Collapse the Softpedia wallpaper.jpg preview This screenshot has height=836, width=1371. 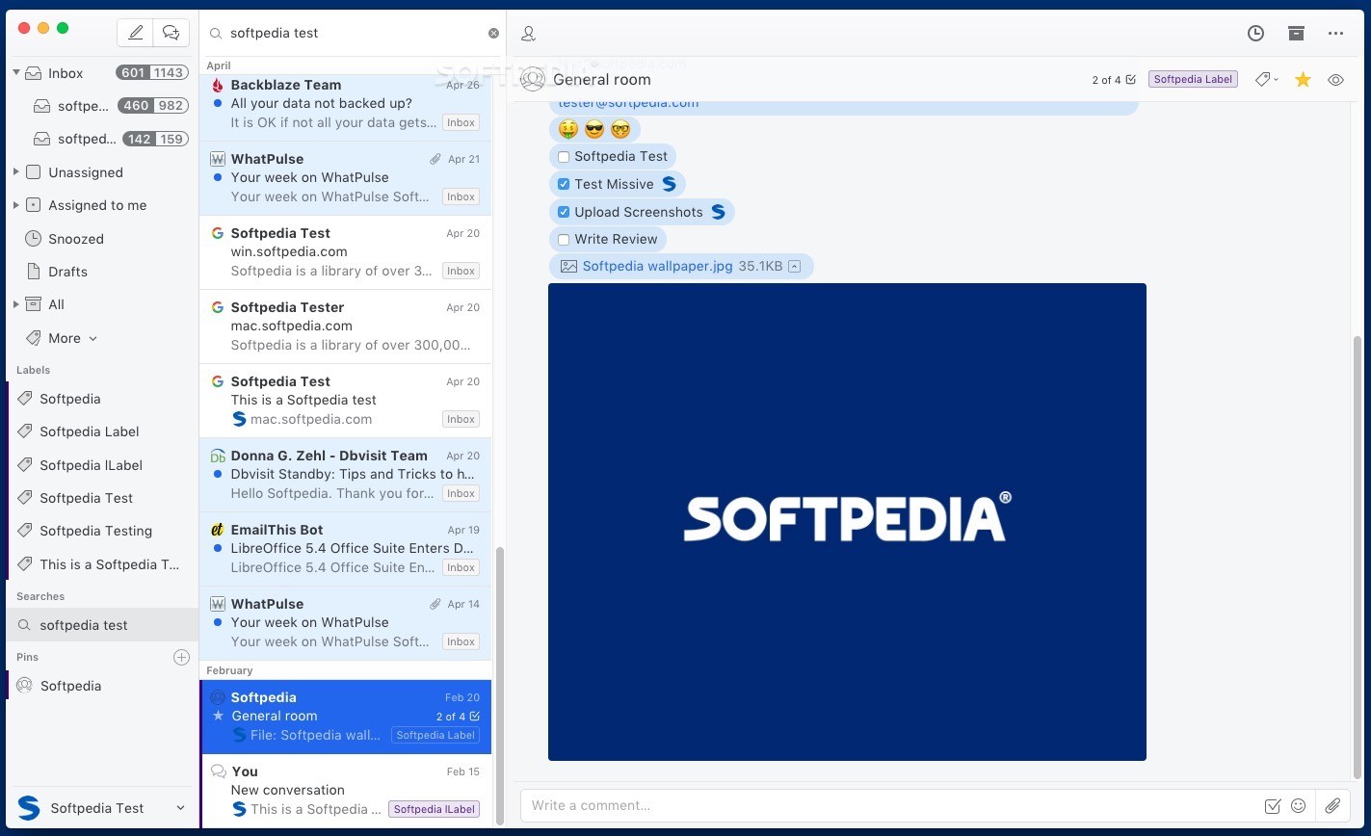(x=794, y=267)
